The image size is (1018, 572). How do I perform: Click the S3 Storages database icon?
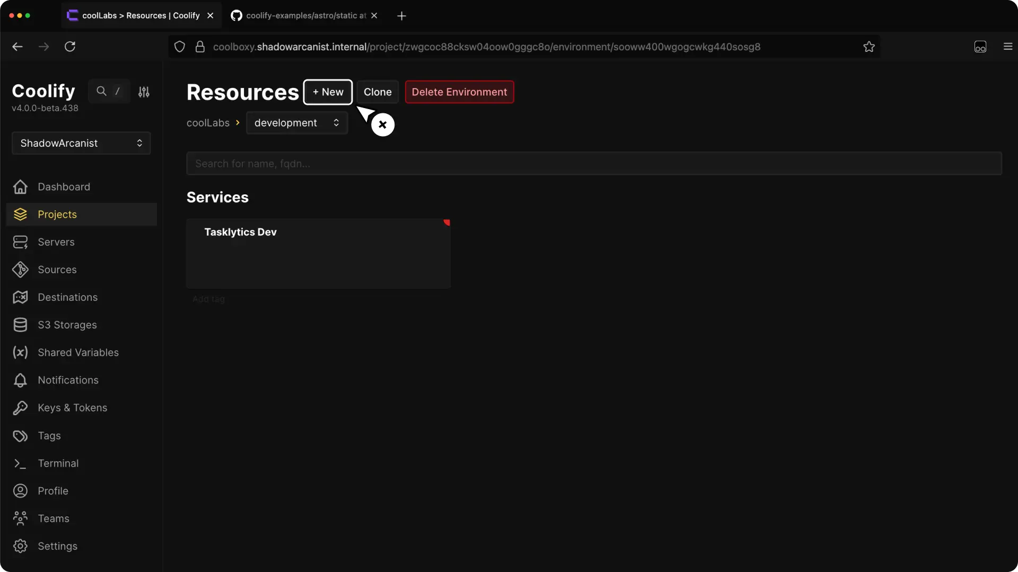tap(20, 325)
